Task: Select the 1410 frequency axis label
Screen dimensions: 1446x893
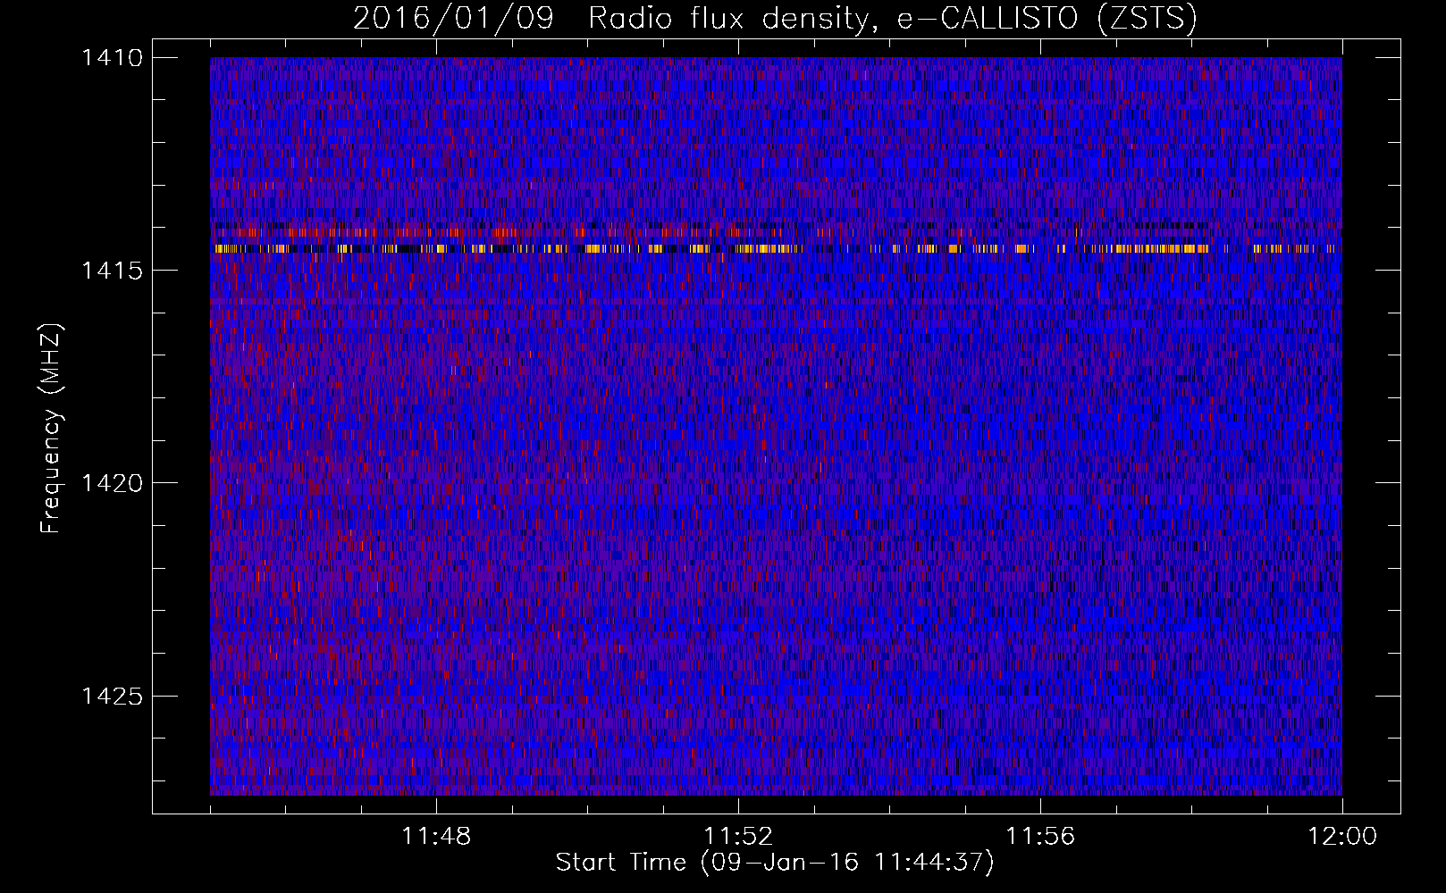Action: 112,58
